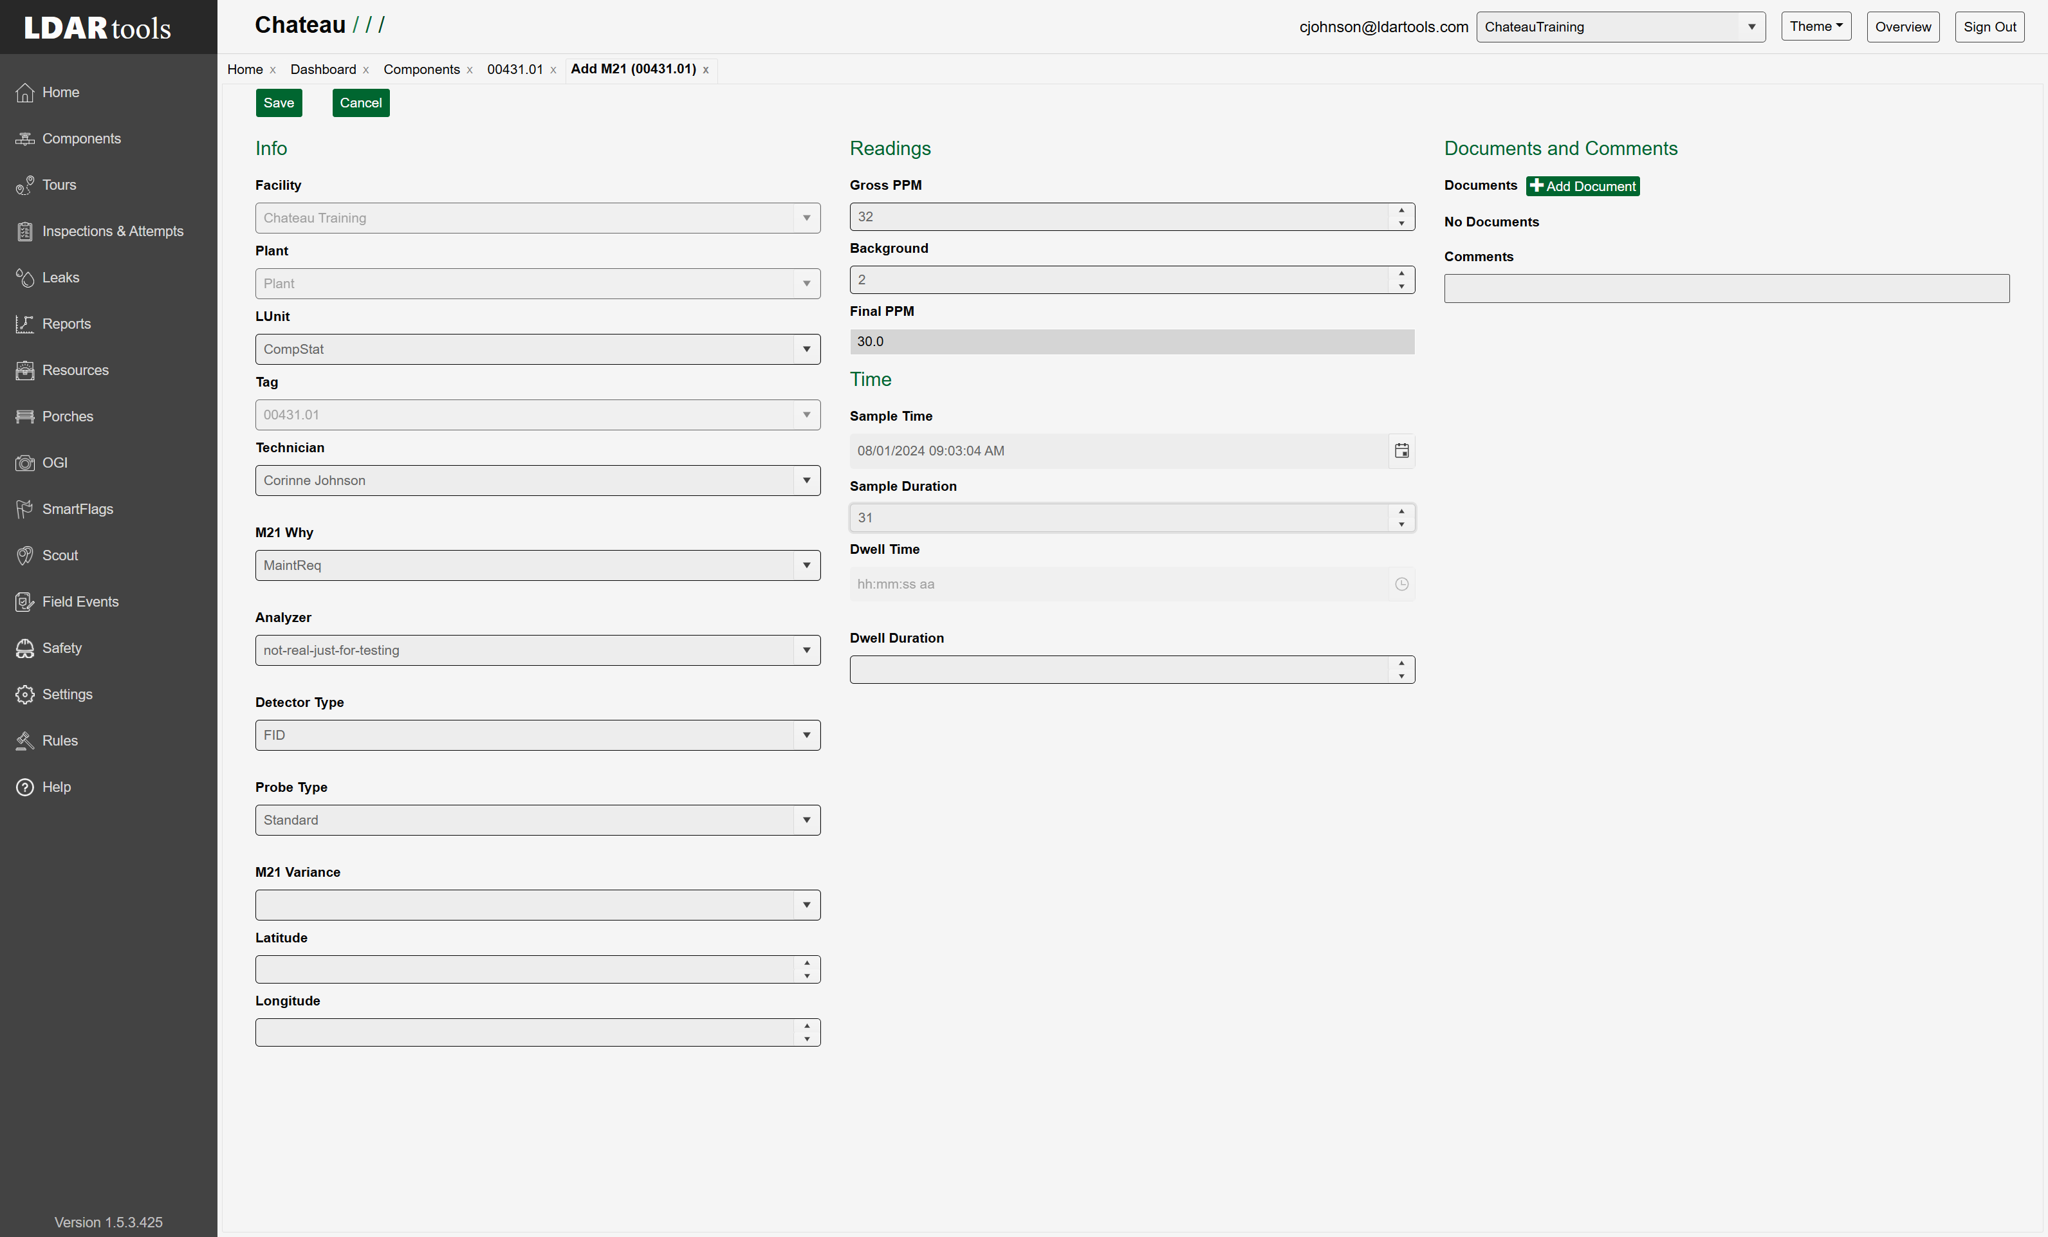Screen dimensions: 2048x1237
Task: Click the Reports sidebar menu item
Action: tap(66, 324)
